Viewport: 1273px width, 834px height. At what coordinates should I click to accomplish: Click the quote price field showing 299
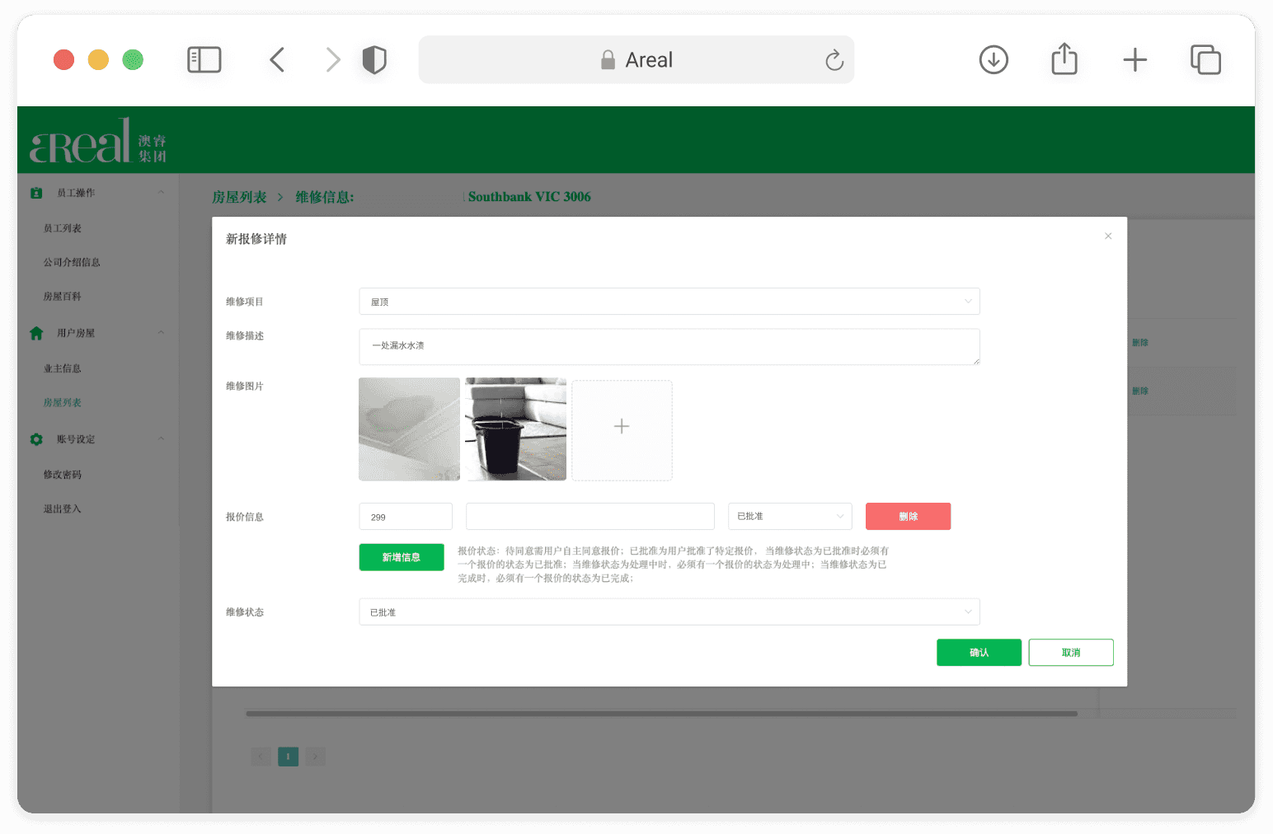pyautogui.click(x=406, y=517)
